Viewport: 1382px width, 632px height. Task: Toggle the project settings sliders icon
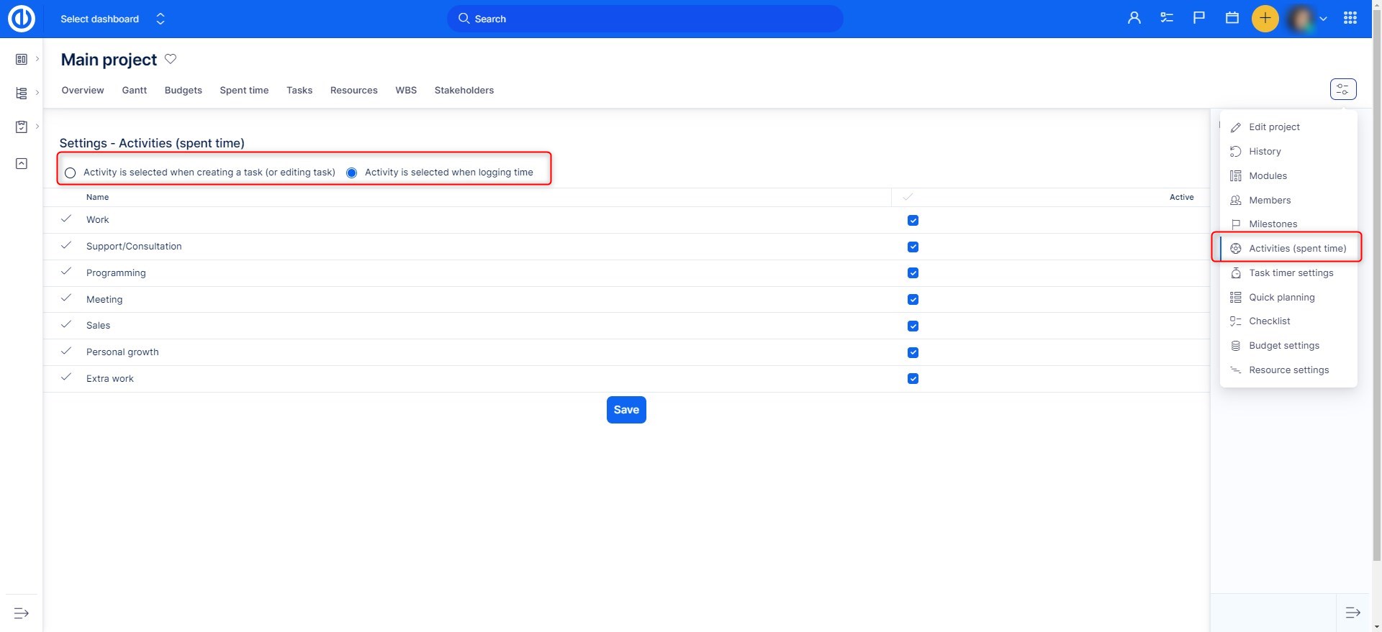pos(1342,89)
